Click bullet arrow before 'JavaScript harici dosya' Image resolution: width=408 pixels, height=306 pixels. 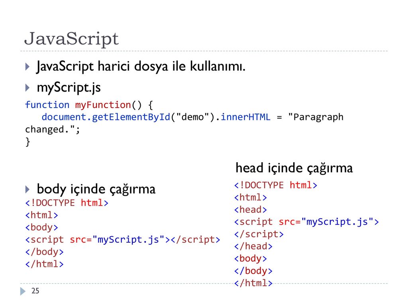27,67
